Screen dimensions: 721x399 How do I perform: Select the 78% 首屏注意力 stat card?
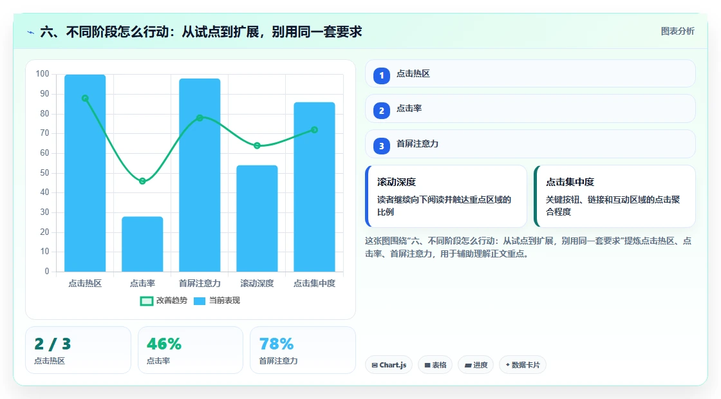[x=303, y=350]
